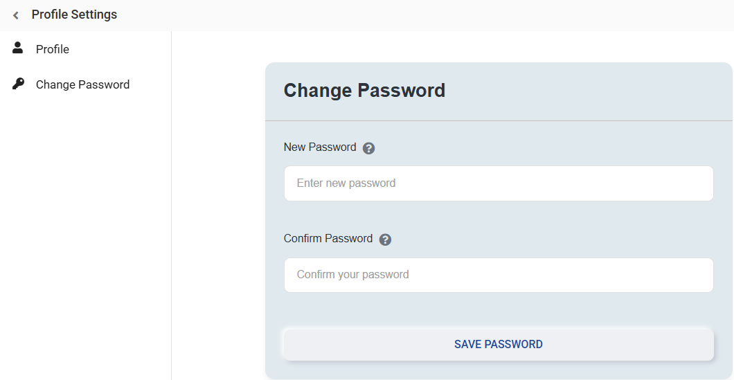The height and width of the screenshot is (380, 734).
Task: Go back using the header chevron arrow
Action: (x=16, y=15)
